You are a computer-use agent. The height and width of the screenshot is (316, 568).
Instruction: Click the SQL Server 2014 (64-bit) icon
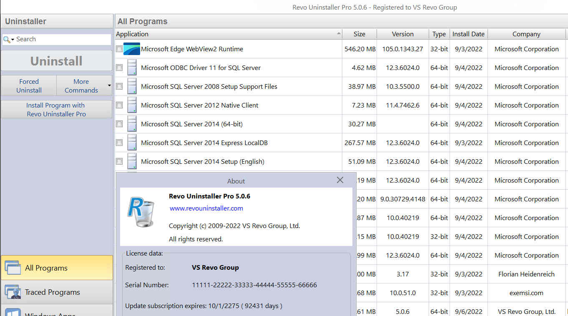point(132,124)
